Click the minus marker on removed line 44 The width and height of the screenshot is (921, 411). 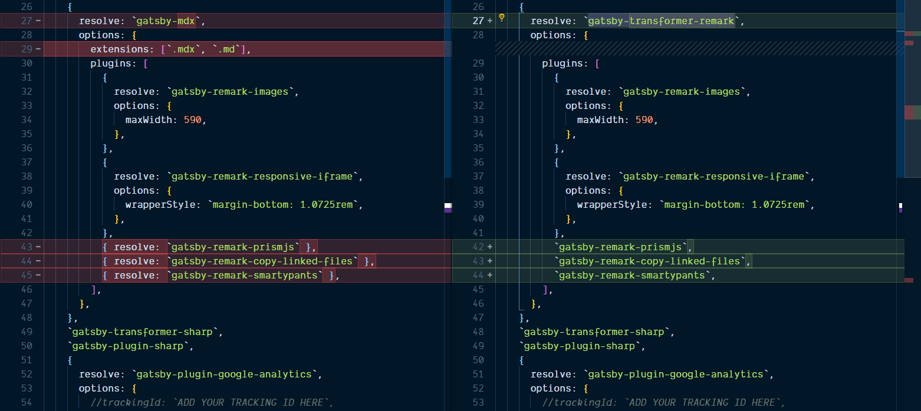click(x=38, y=261)
